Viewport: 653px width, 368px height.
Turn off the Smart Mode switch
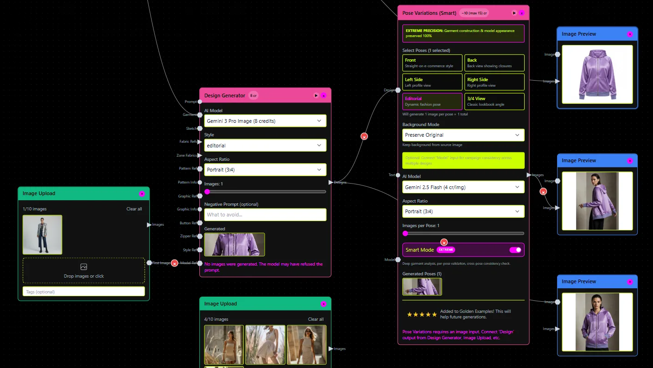pos(515,250)
